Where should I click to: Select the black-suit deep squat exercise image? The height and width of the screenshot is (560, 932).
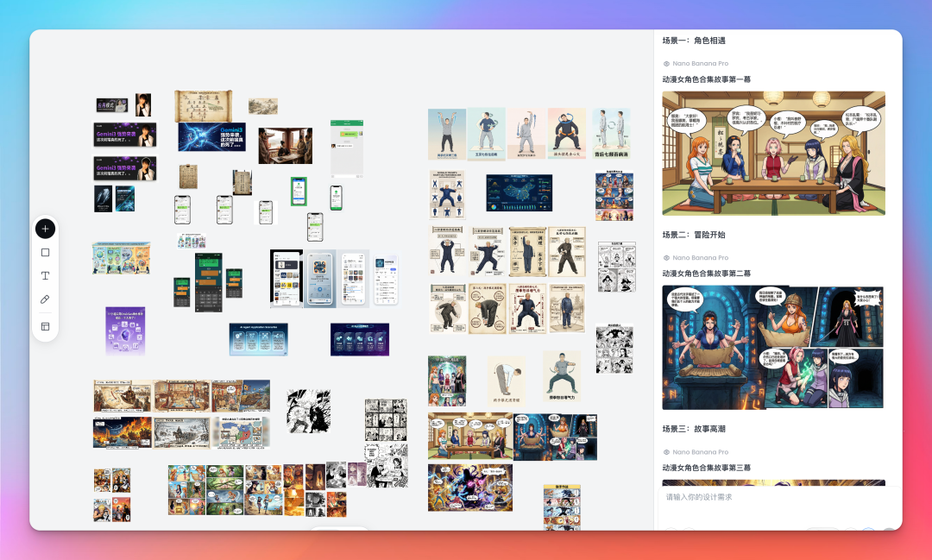(x=566, y=133)
